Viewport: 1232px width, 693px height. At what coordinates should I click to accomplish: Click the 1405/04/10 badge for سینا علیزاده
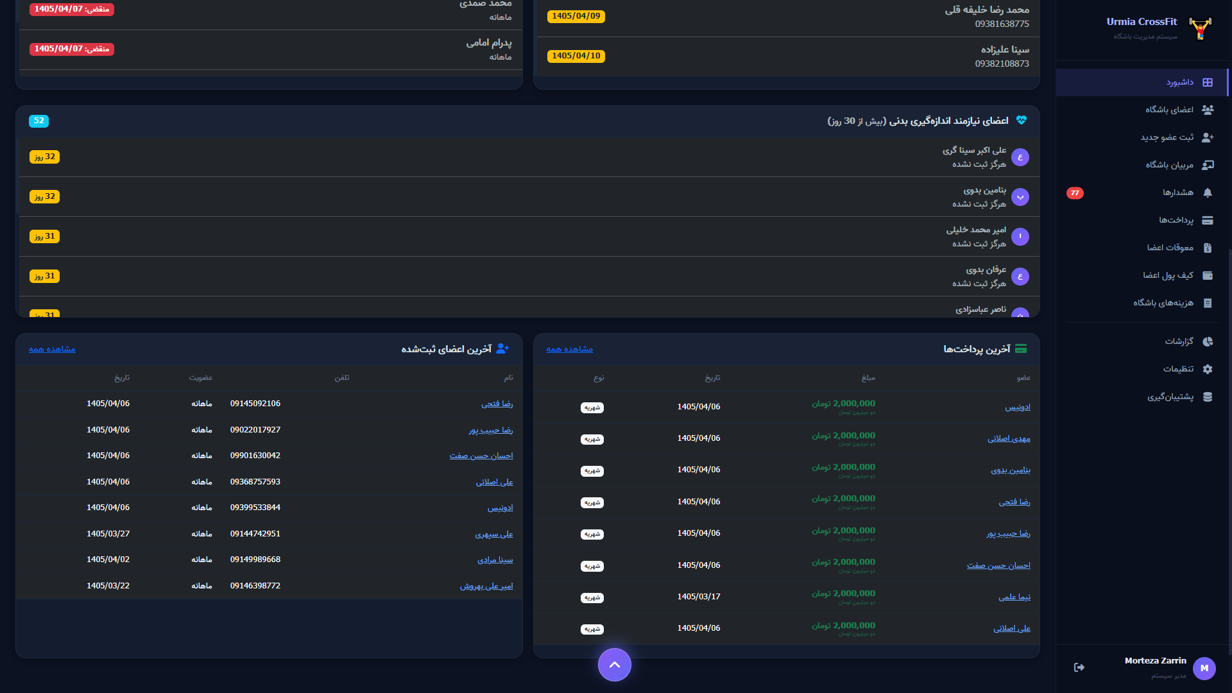(576, 56)
